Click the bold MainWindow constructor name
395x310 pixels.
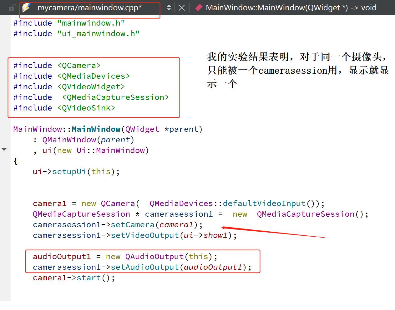click(96, 129)
